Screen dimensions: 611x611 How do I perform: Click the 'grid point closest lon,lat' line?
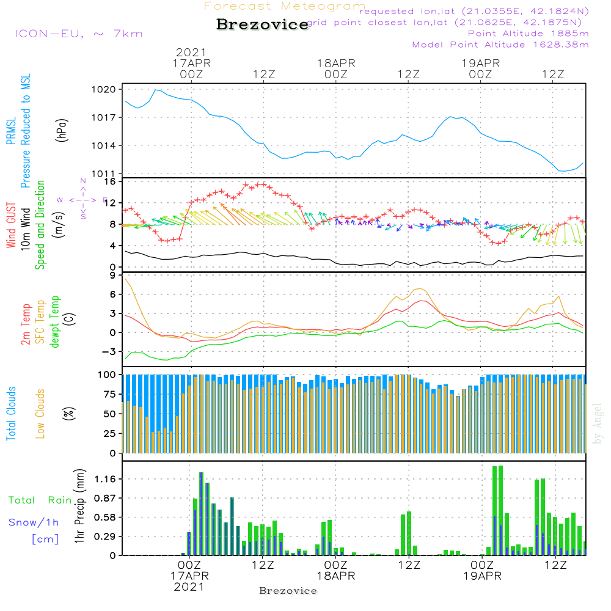pos(445,23)
